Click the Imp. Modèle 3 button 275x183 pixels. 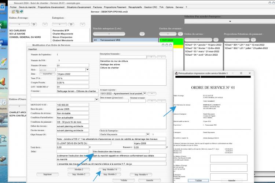[x=110, y=174]
